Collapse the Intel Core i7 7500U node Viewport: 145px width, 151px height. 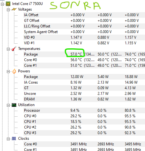(x=2, y=4)
